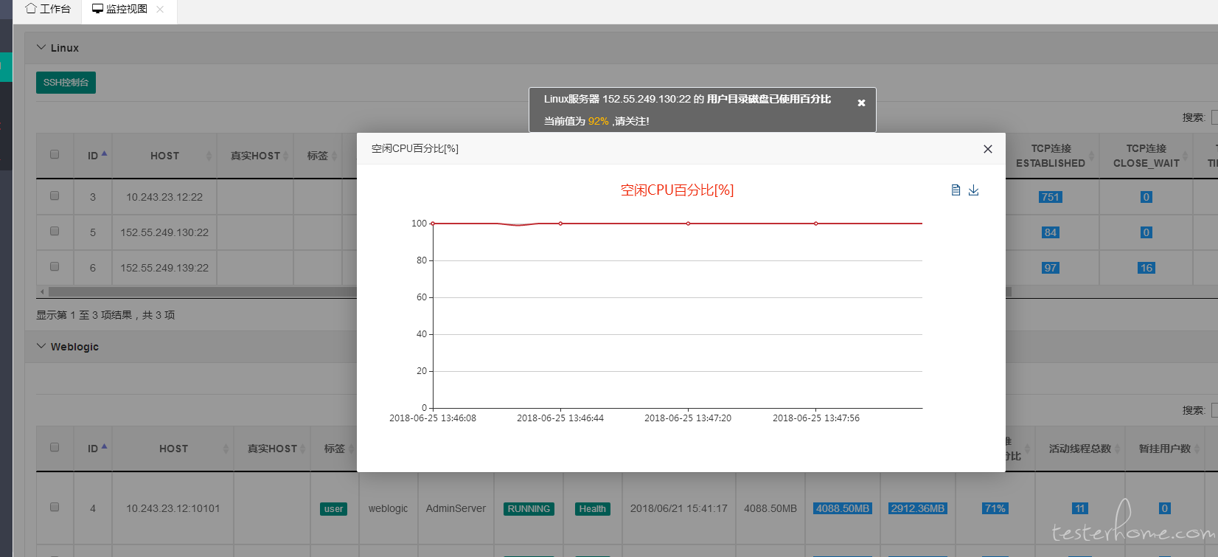Close the 监控视图 tab via its X

[x=160, y=9]
